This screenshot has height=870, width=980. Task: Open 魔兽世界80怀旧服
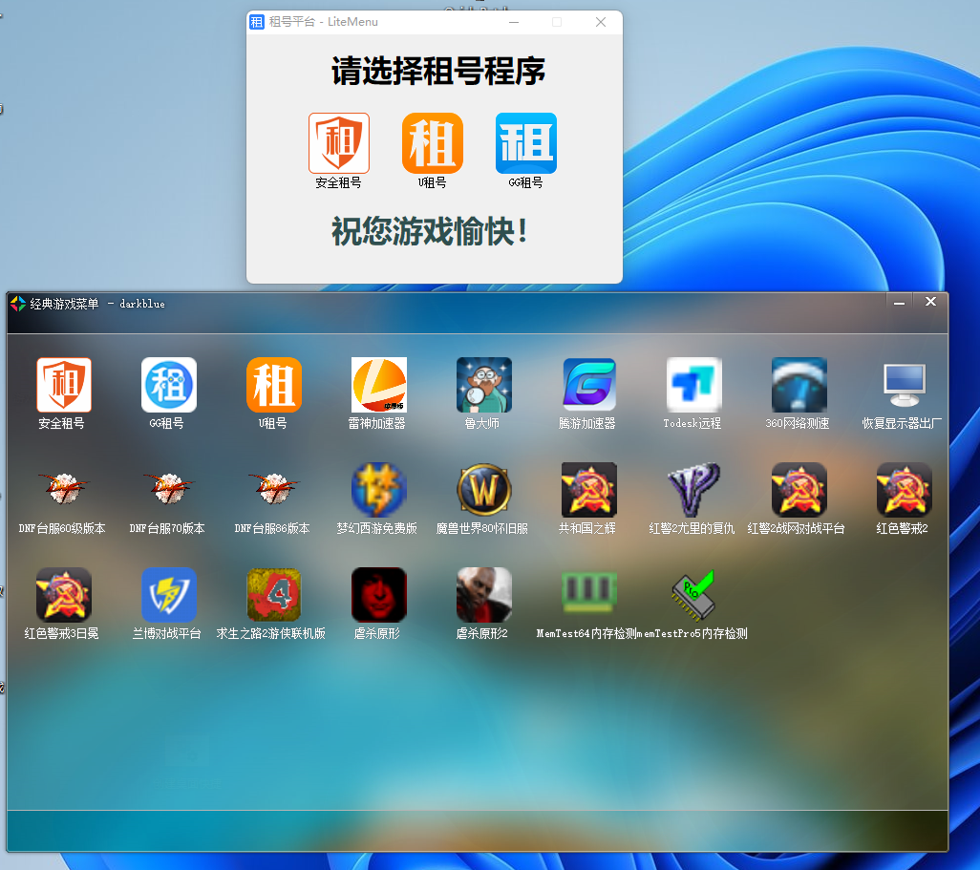tap(483, 490)
